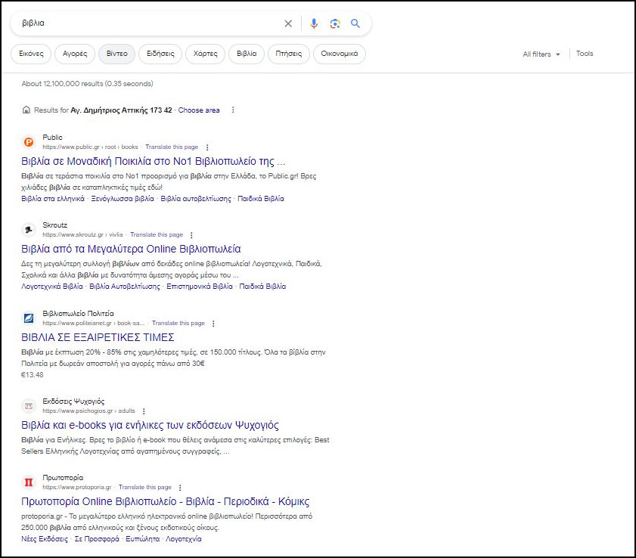Viewport: 636px width, 558px height.
Task: Open Google Lens image search icon
Action: (x=334, y=23)
